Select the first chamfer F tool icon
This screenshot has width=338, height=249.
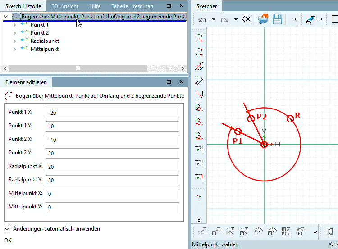(x=199, y=149)
